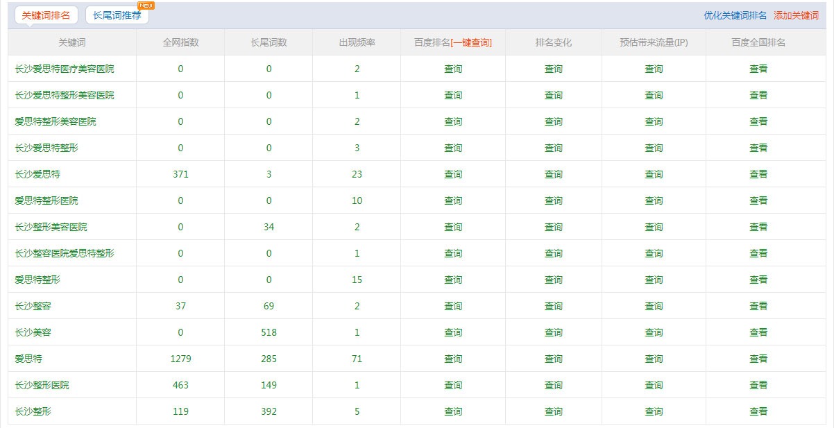Open keyword 长沙整容医院爱思特整形
The height and width of the screenshot is (428, 834).
click(x=65, y=253)
